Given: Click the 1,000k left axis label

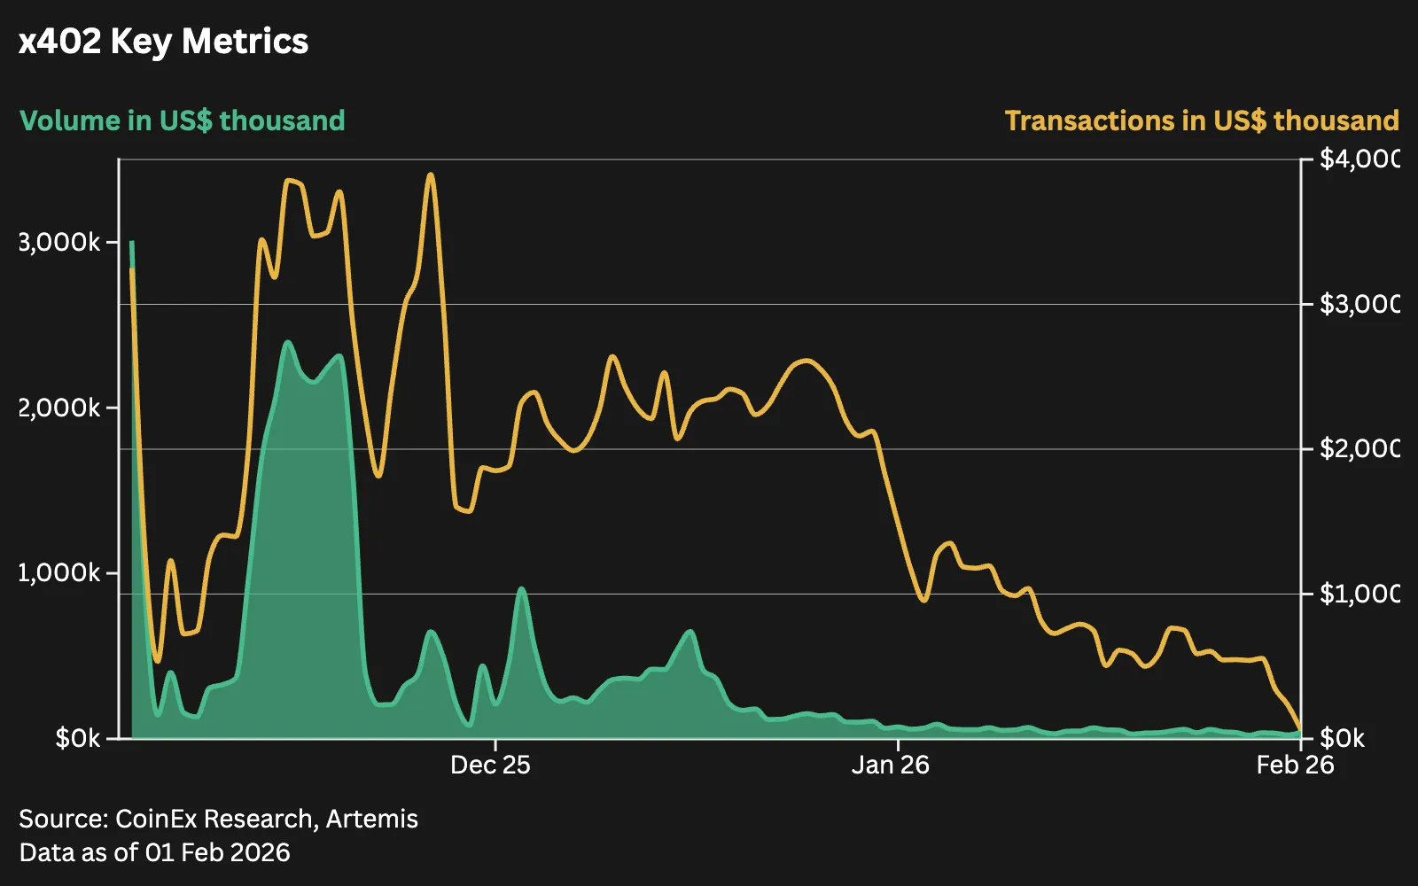Looking at the screenshot, I should pos(59,572).
